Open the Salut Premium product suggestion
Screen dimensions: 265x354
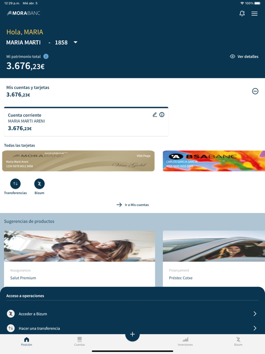(x=80, y=259)
